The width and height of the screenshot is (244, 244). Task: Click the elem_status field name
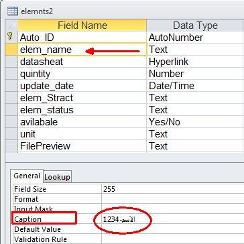coord(47,110)
